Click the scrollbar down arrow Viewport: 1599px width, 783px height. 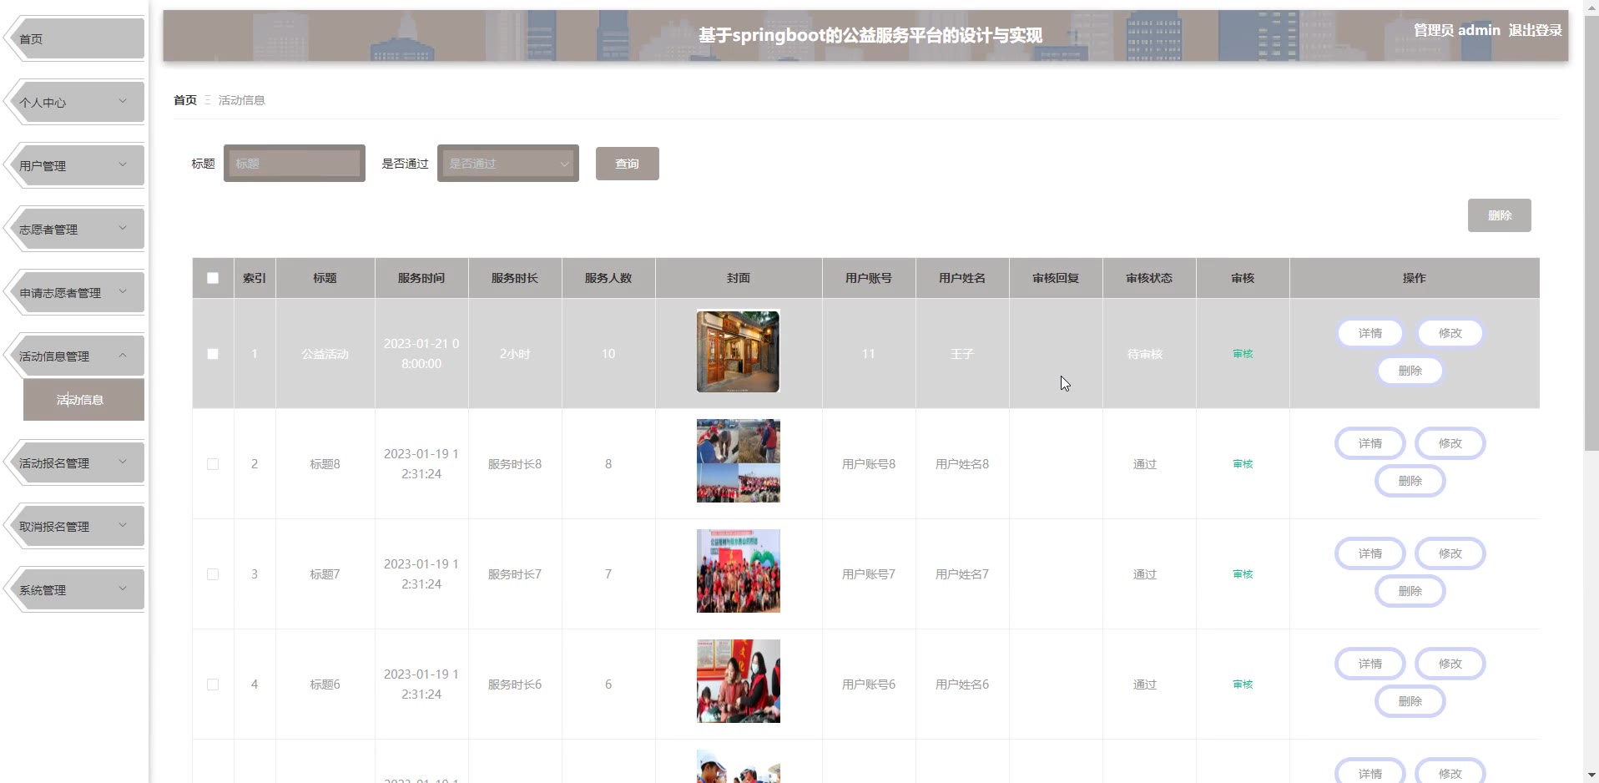(x=1591, y=775)
